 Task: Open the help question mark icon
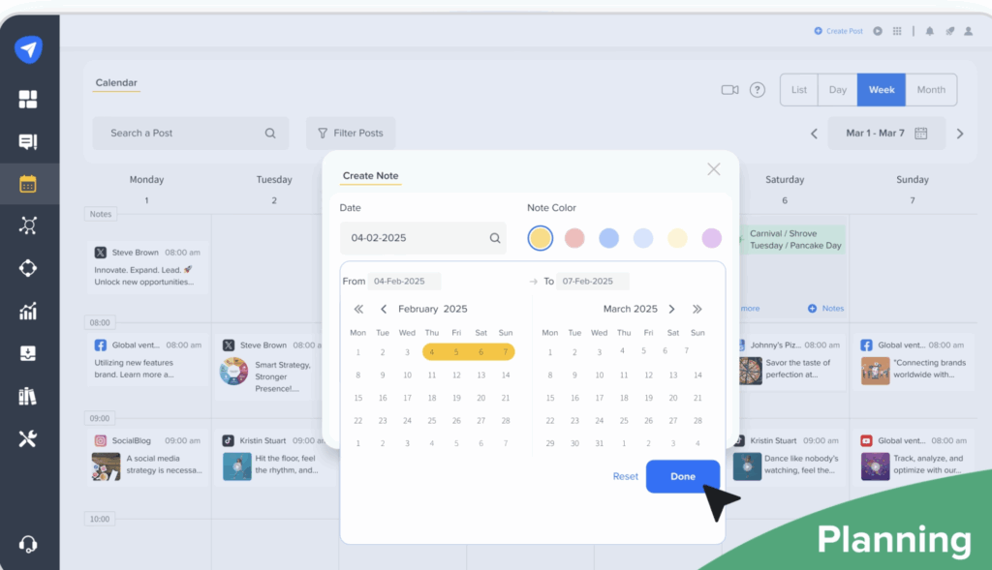coord(757,89)
